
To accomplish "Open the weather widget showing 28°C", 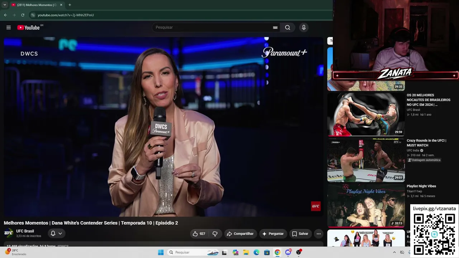I will pyautogui.click(x=15, y=252).
